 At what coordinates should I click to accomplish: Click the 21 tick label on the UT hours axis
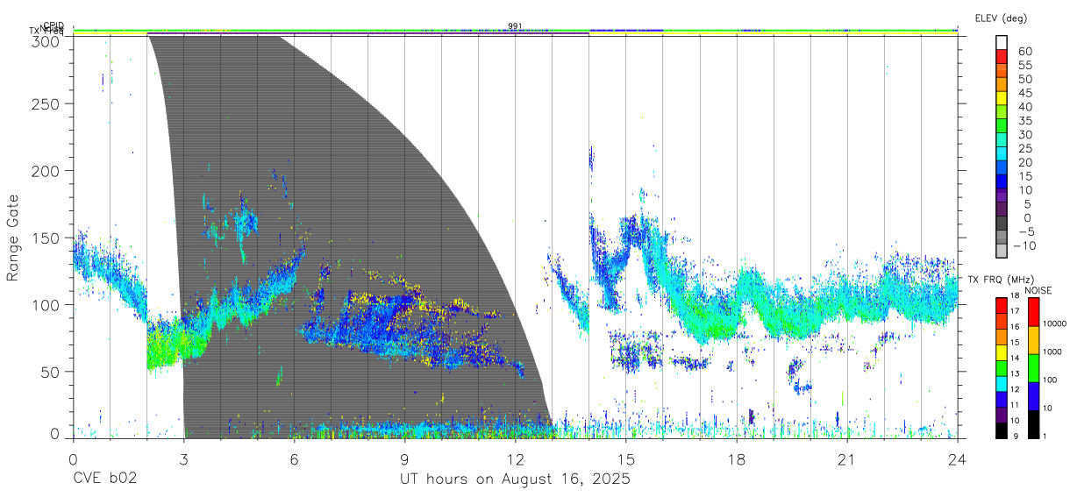coord(847,459)
